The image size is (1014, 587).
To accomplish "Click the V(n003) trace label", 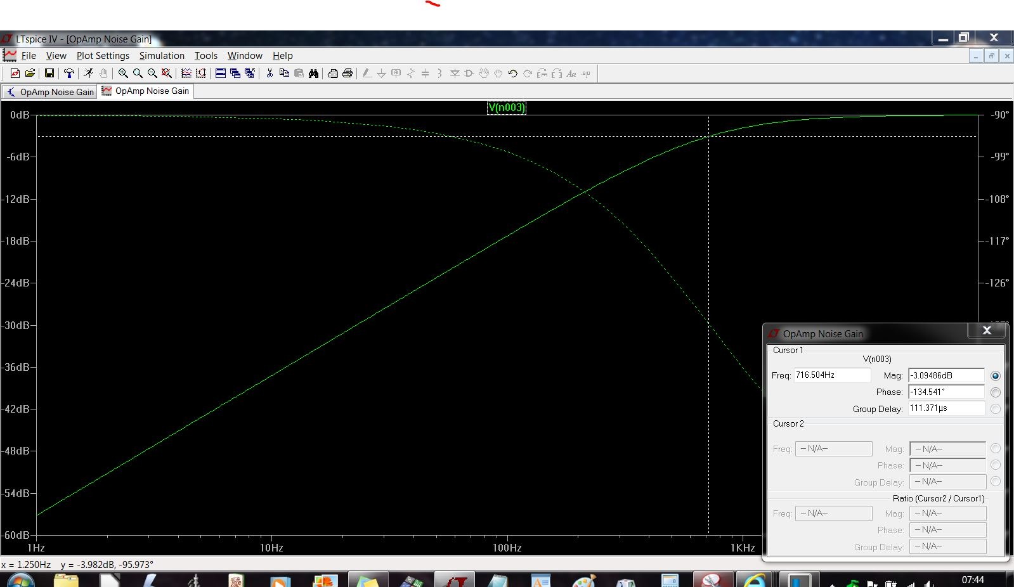I will [507, 107].
